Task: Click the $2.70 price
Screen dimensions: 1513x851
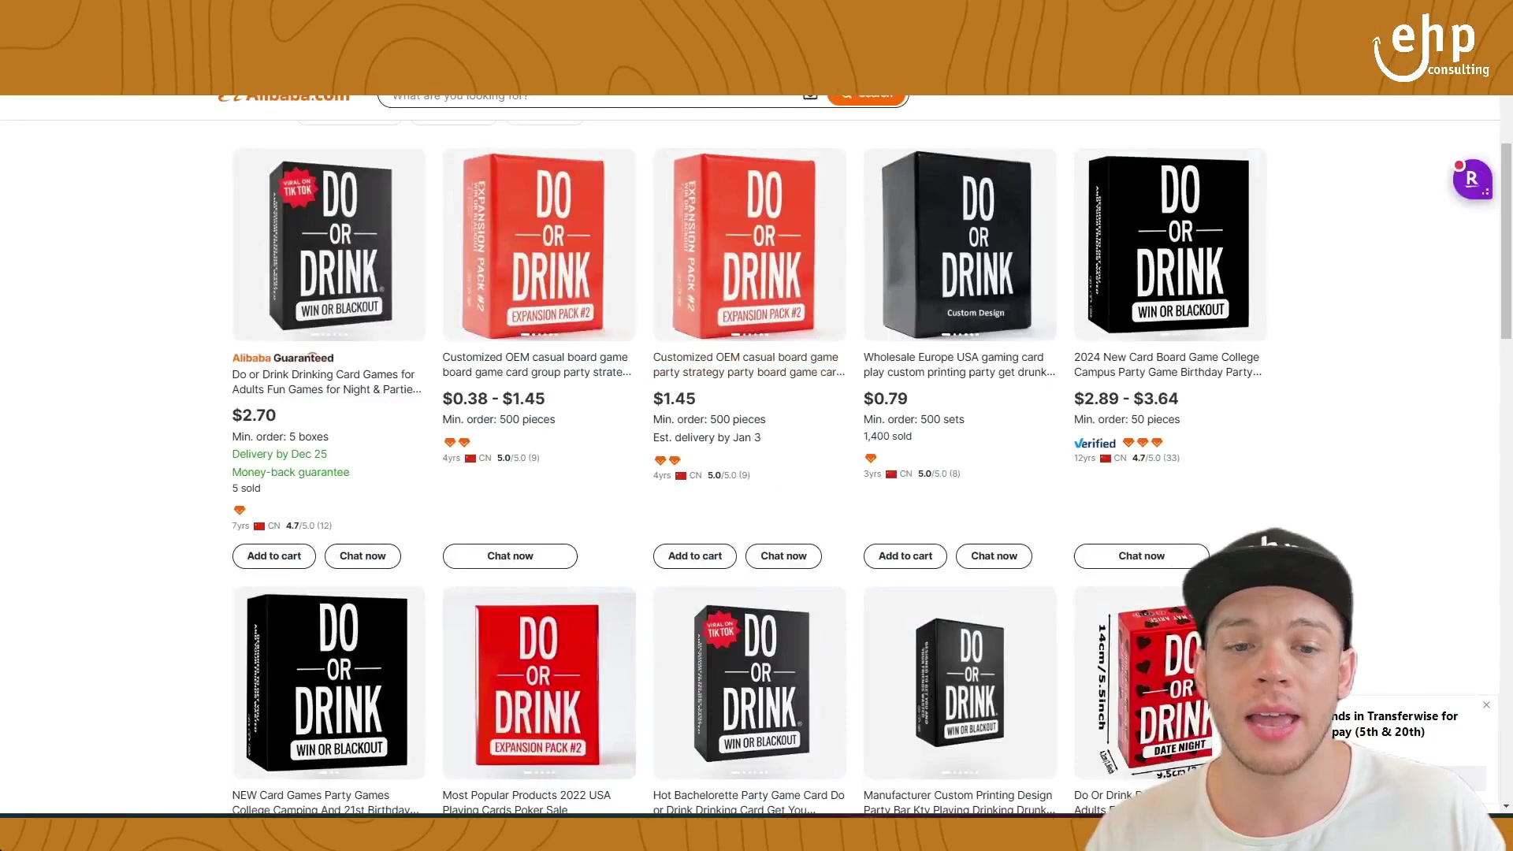Action: click(254, 415)
